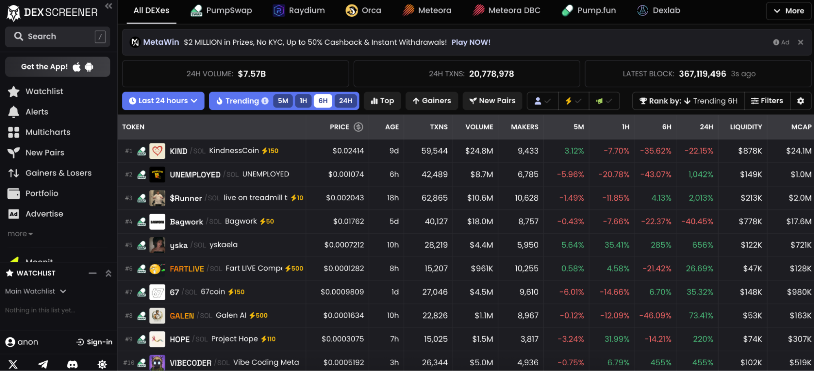The width and height of the screenshot is (814, 371).
Task: Minimize the Watchlist panel dash icon
Action: coord(92,273)
